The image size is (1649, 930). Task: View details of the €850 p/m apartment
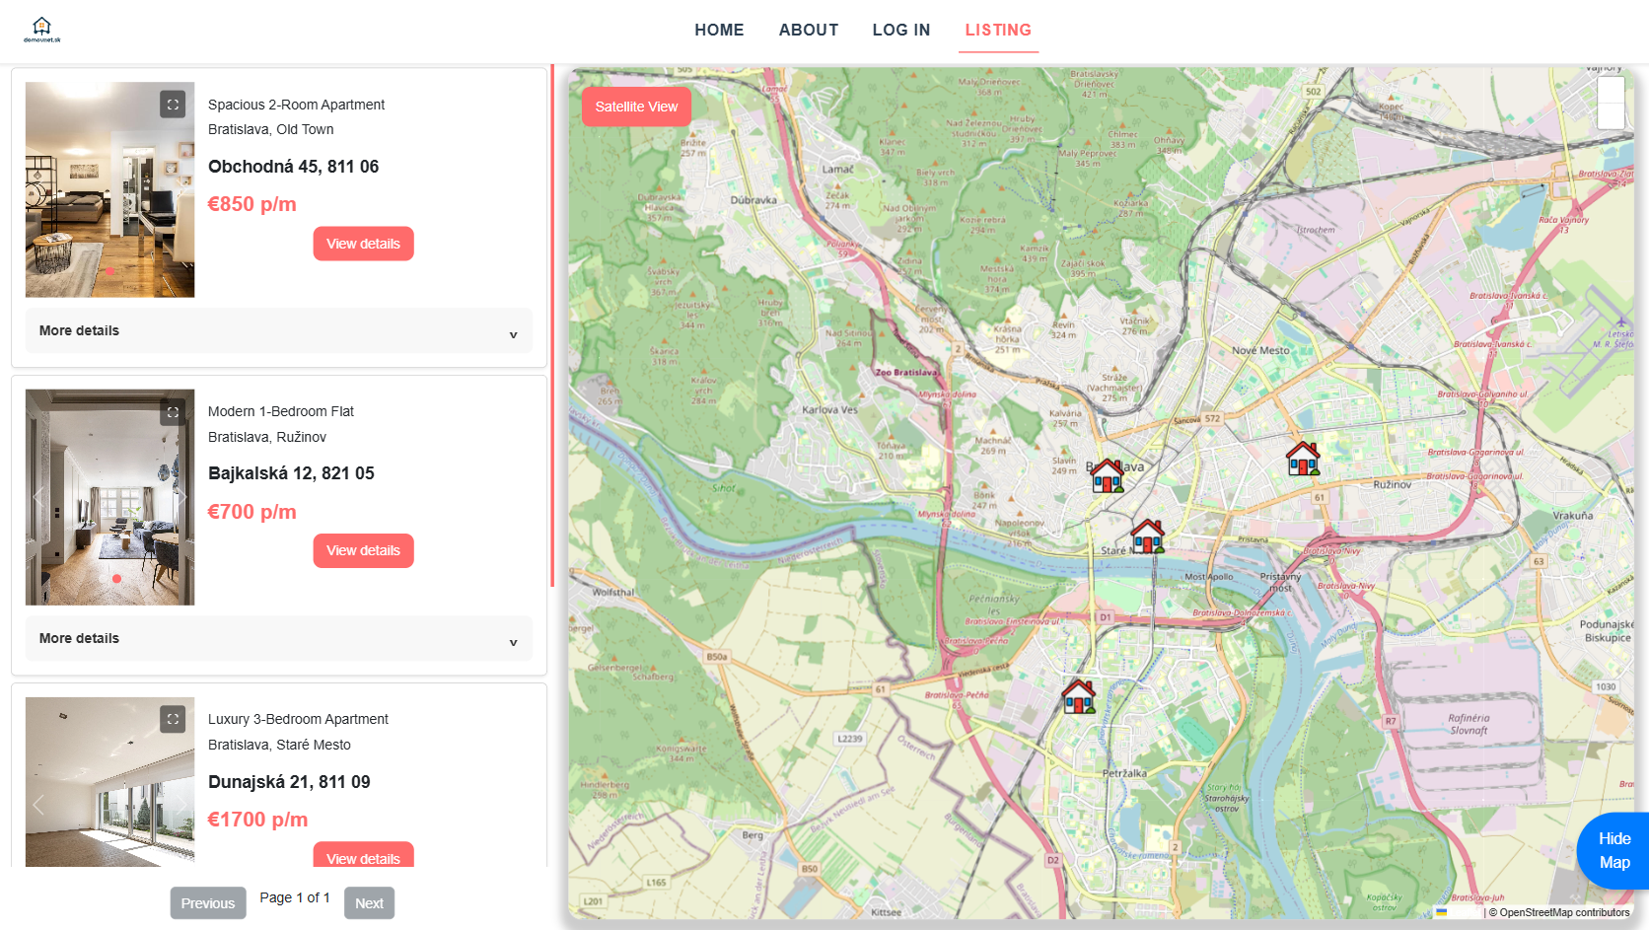pyautogui.click(x=363, y=244)
